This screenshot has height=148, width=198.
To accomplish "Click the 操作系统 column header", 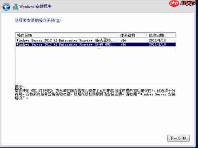I will [67, 35].
